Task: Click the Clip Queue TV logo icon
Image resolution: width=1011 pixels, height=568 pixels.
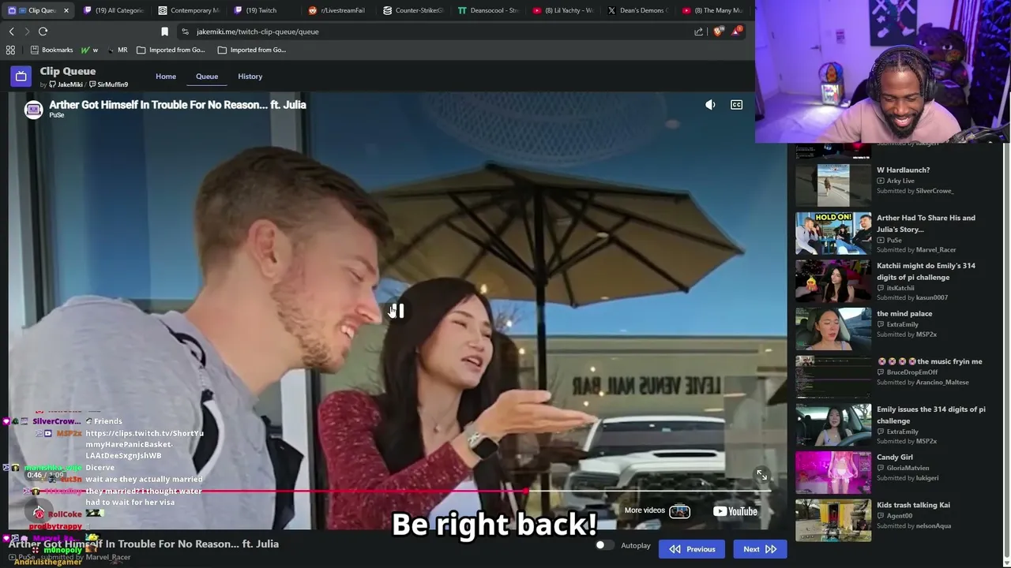Action: pyautogui.click(x=21, y=77)
